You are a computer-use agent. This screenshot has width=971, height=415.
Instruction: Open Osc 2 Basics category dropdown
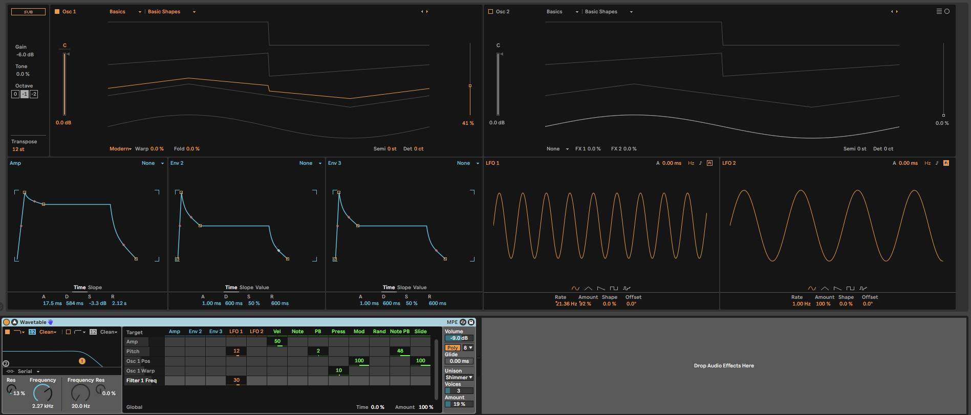pyautogui.click(x=563, y=11)
